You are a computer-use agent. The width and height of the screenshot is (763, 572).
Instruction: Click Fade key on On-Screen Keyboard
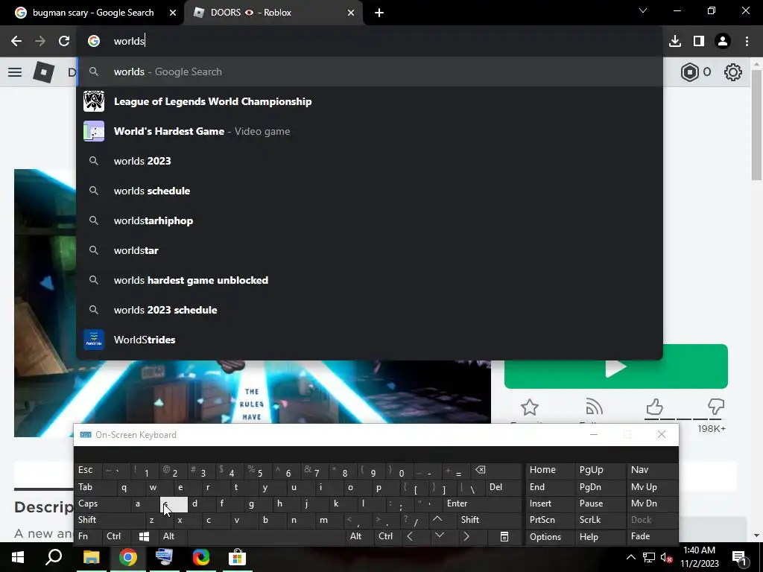coord(651,536)
